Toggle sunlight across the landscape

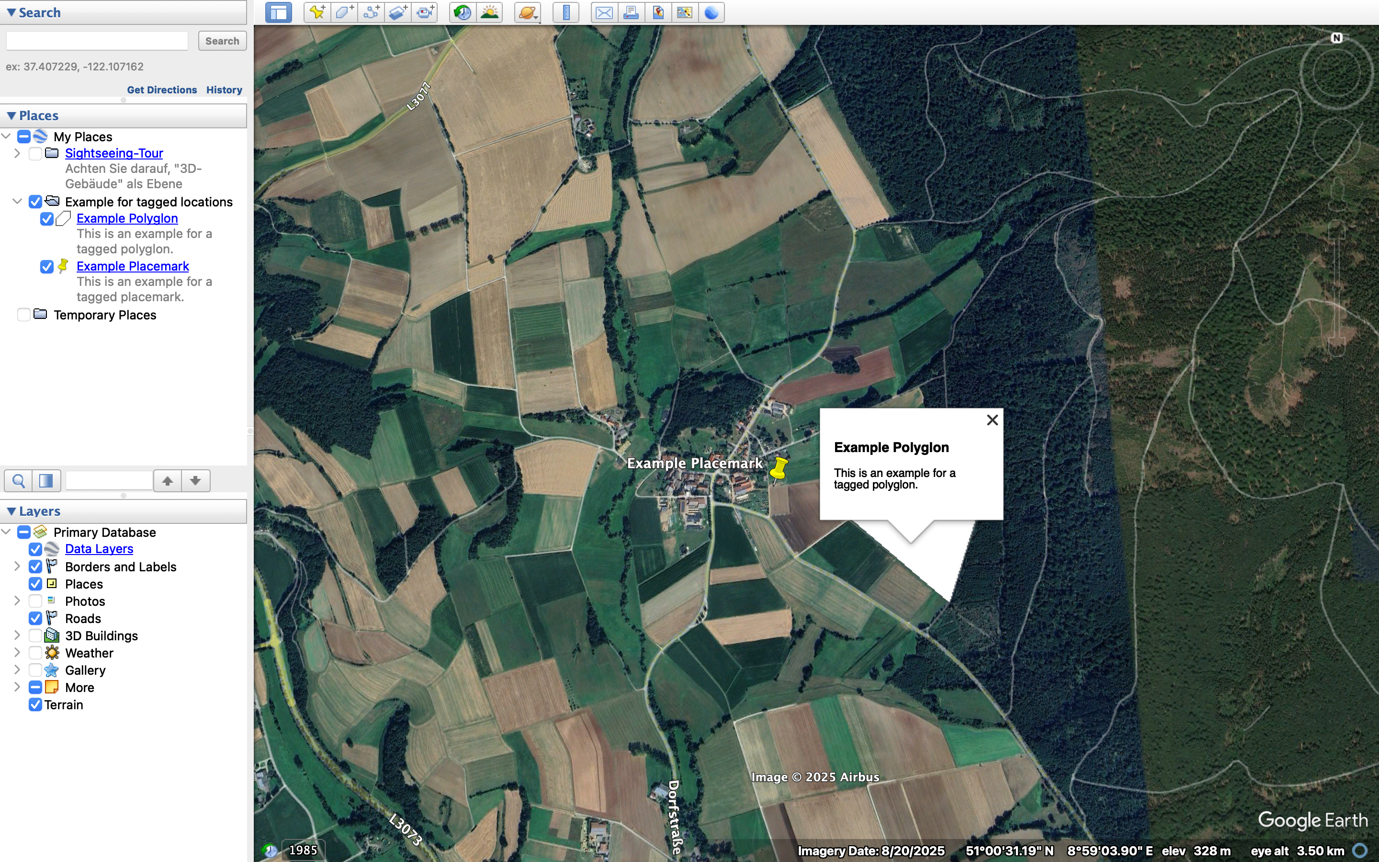pos(489,12)
